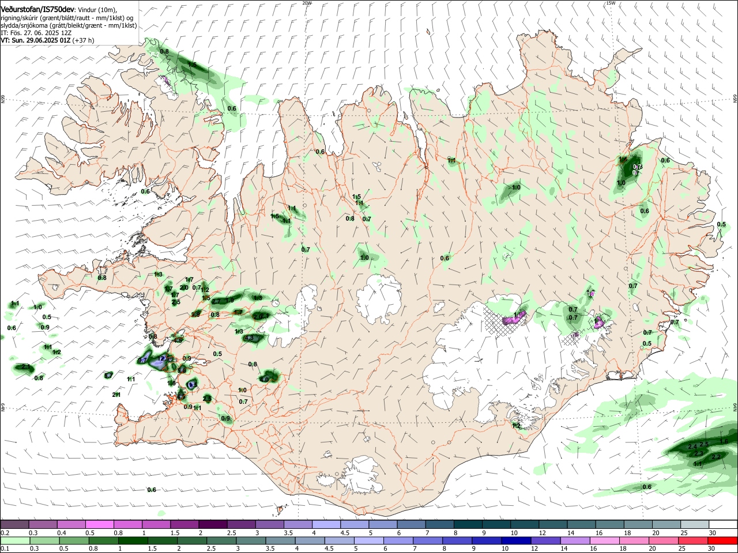Image resolution: width=738 pixels, height=553 pixels.
Task: Click the 'Vindur (10m)' text in header
Action: click(97, 10)
